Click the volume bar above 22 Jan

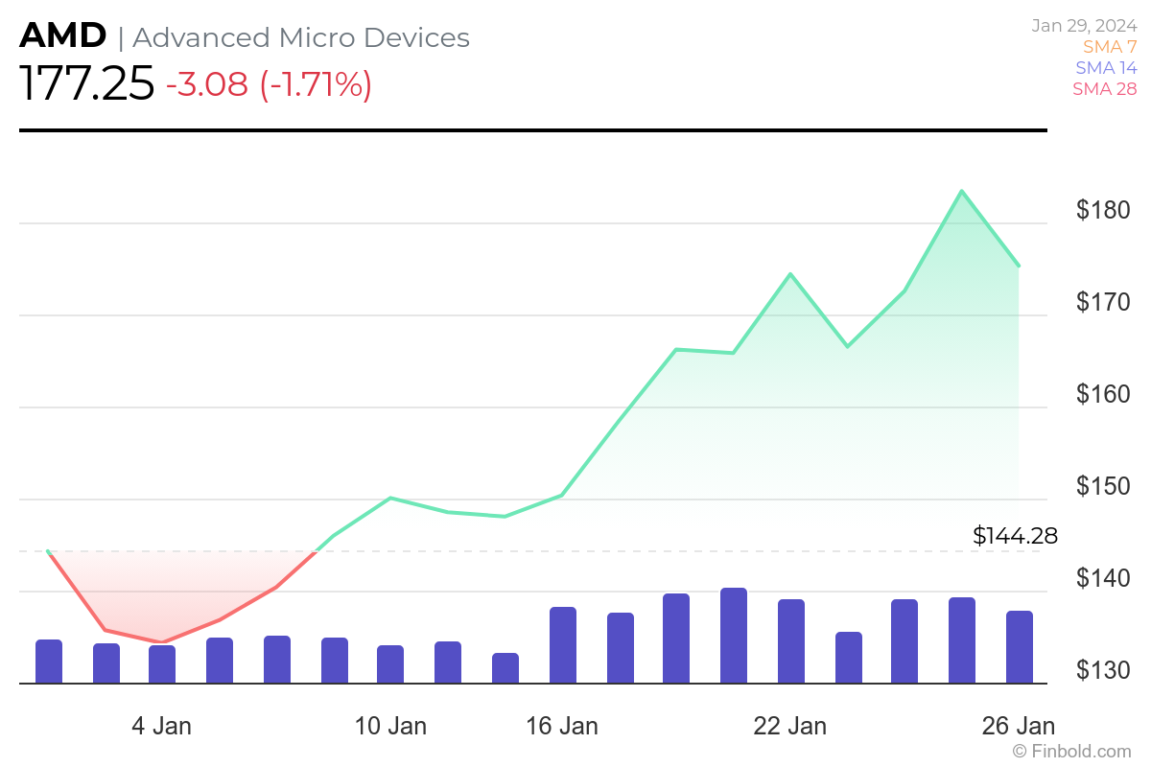pyautogui.click(x=791, y=641)
